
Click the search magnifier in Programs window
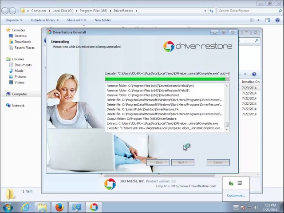pyautogui.click(x=256, y=40)
